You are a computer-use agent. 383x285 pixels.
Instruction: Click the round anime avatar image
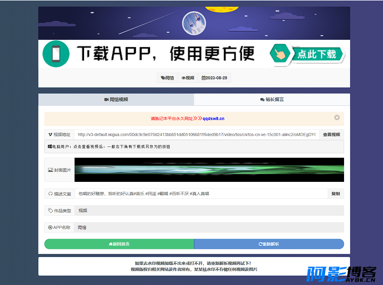pyautogui.click(x=194, y=23)
